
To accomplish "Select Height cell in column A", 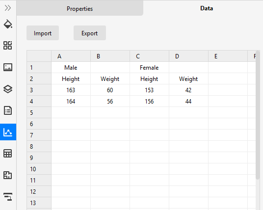I will click(x=71, y=79).
